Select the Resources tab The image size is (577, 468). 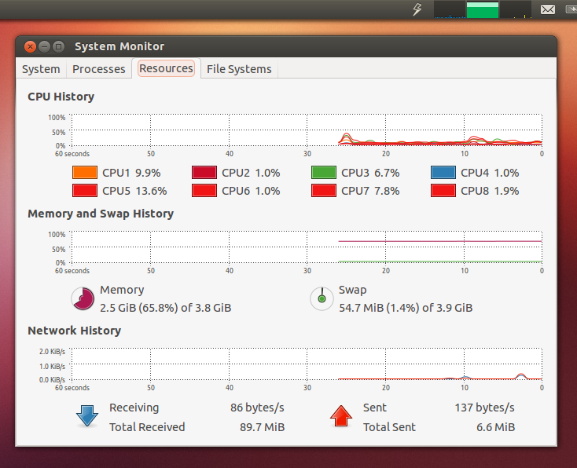[166, 68]
